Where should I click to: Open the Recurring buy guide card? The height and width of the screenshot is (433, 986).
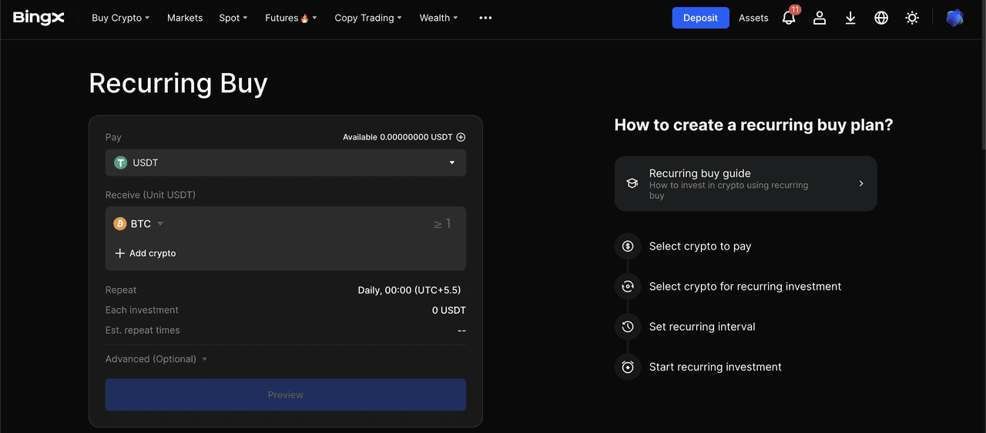pos(745,183)
